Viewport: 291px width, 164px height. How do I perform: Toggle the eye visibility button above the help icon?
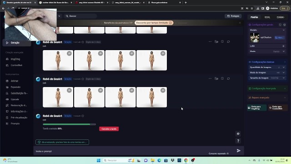(238, 133)
